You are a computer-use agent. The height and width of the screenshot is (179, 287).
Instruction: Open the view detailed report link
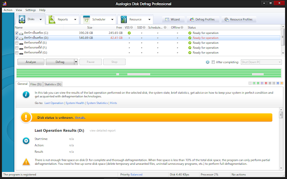coord(103,130)
